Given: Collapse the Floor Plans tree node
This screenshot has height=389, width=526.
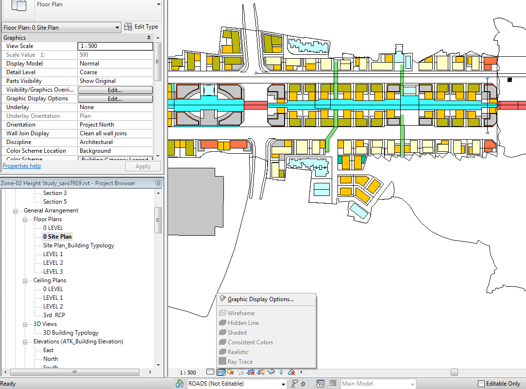Looking at the screenshot, I should [25, 220].
